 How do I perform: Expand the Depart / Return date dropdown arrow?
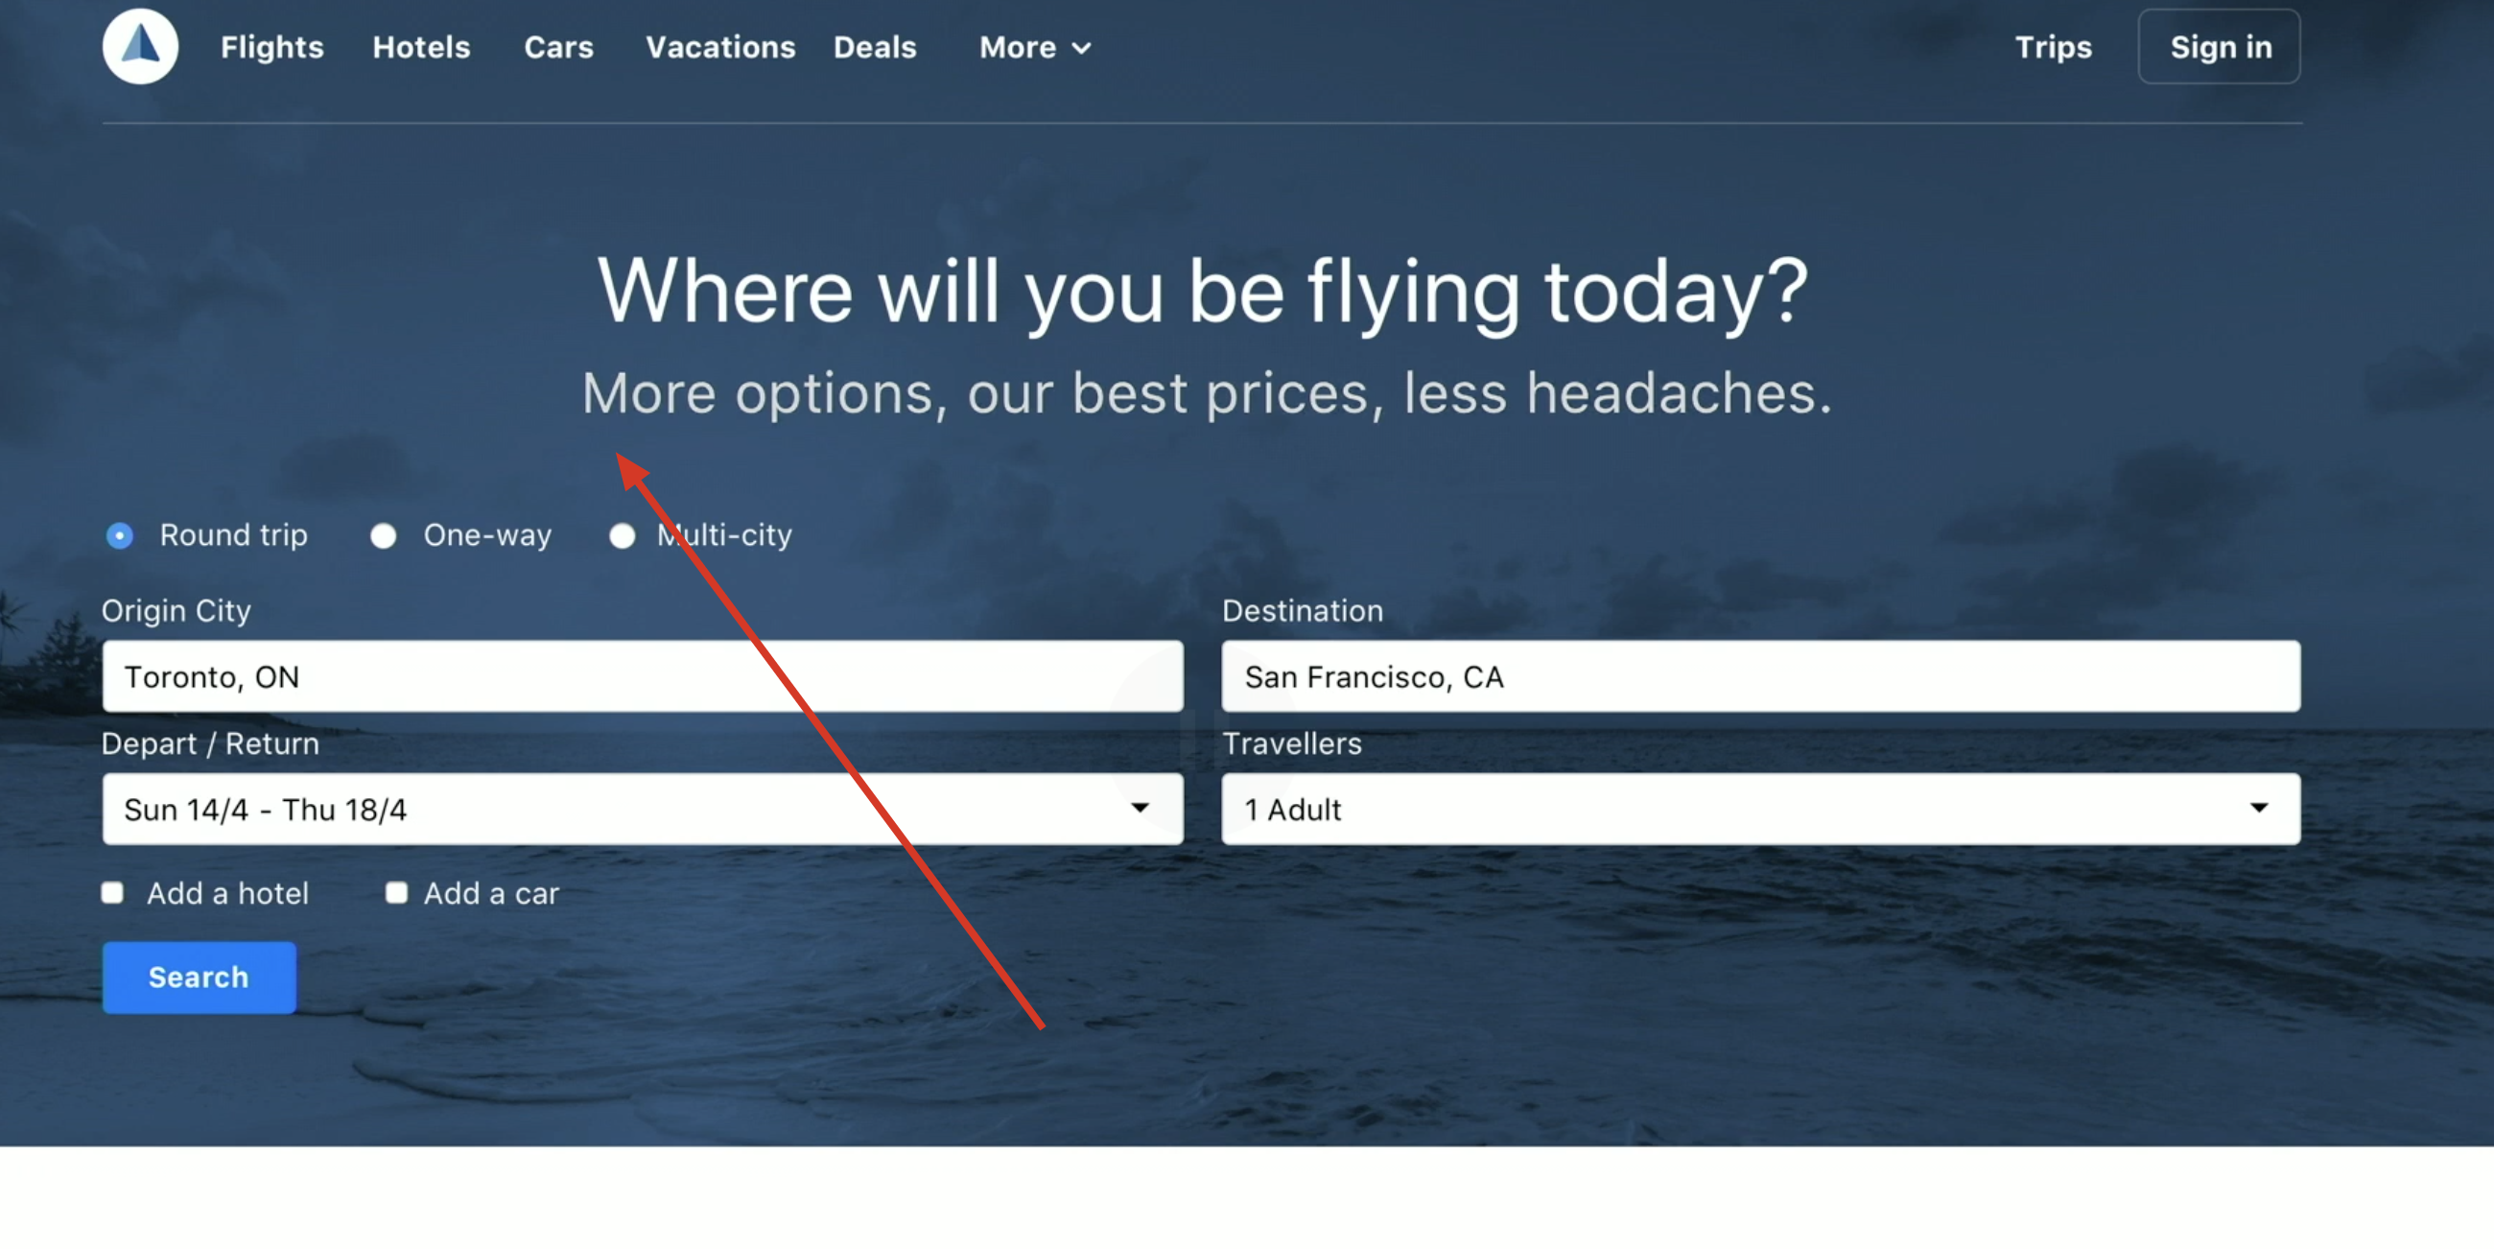[1141, 808]
